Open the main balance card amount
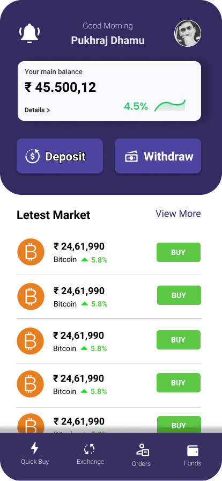Image resolution: width=222 pixels, height=481 pixels. point(60,88)
